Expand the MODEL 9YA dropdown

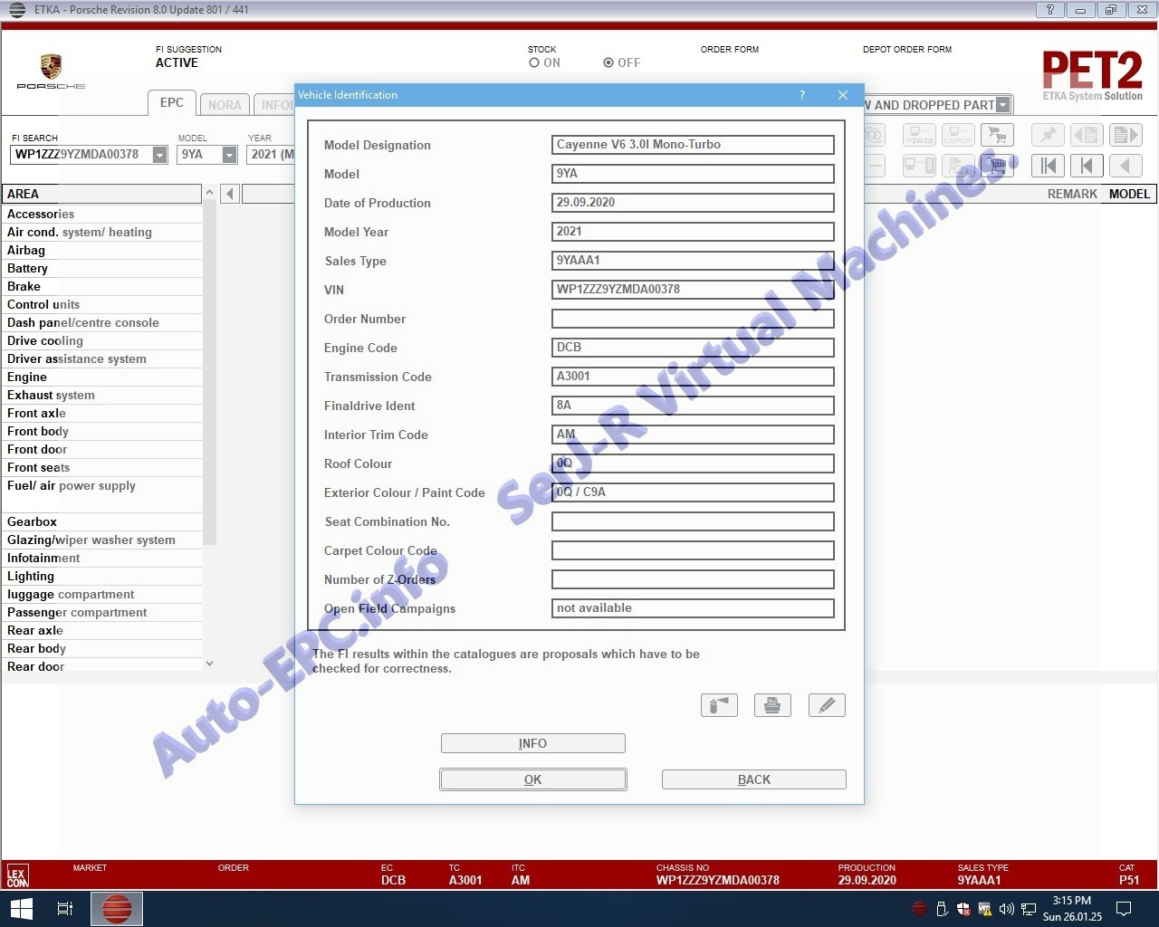click(x=230, y=155)
